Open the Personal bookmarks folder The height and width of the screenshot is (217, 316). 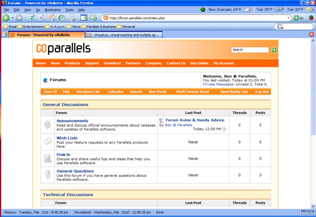click(126, 26)
